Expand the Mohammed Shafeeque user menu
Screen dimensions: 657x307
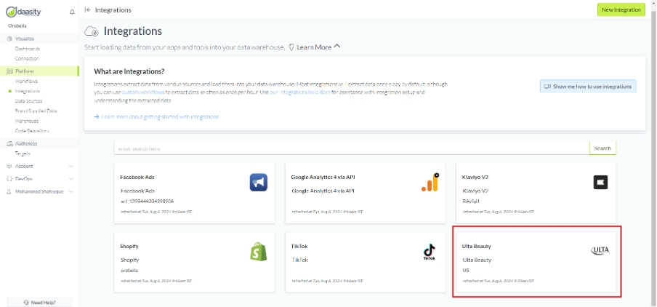(x=70, y=191)
